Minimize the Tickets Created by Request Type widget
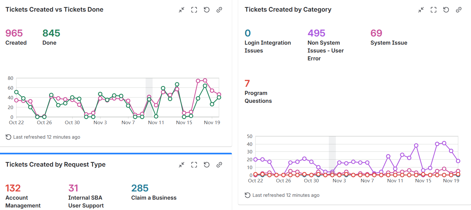Image resolution: width=471 pixels, height=210 pixels. pyautogui.click(x=182, y=165)
